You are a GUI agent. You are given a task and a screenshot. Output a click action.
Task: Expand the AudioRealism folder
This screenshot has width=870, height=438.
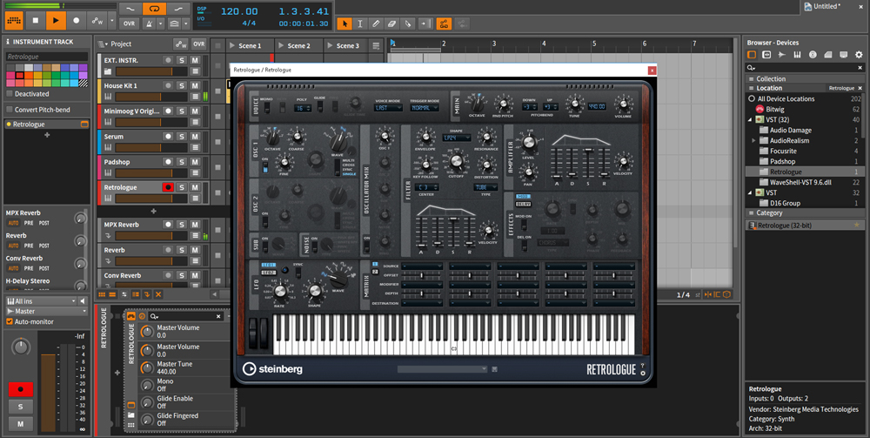pos(753,140)
